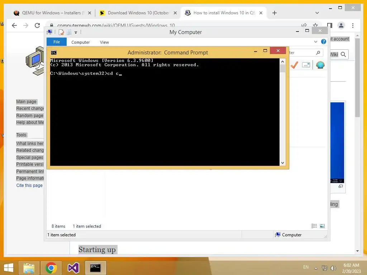Click the search magnifier in My Computer
The width and height of the screenshot is (367, 275).
click(x=318, y=53)
